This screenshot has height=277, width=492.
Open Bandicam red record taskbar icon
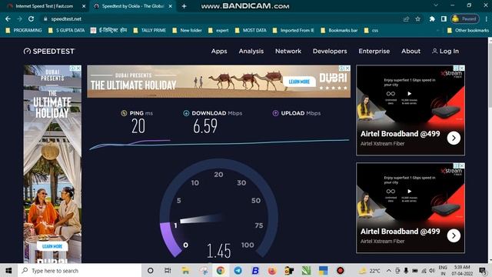coord(340,270)
